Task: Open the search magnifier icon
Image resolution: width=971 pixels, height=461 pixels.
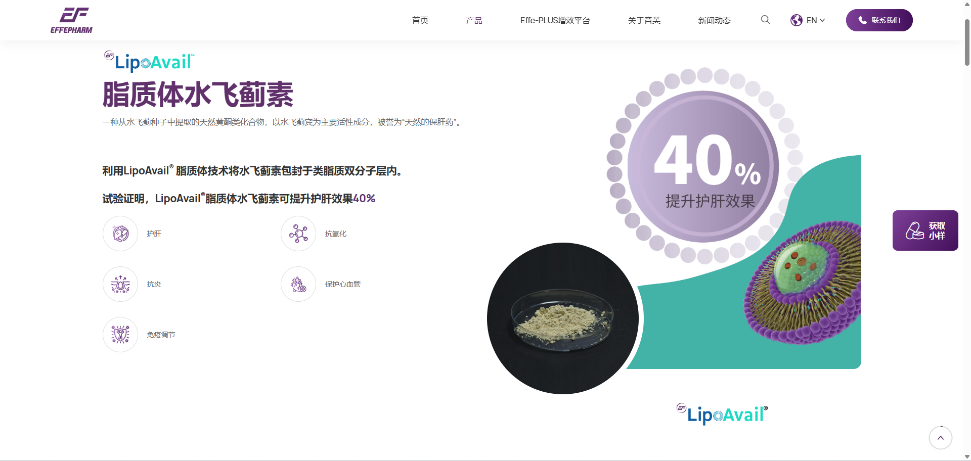Action: click(765, 20)
